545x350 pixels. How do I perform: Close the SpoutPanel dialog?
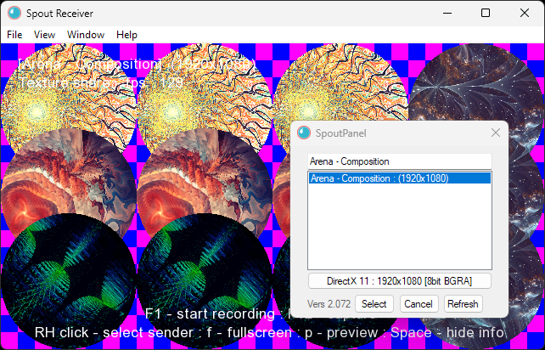pos(496,133)
